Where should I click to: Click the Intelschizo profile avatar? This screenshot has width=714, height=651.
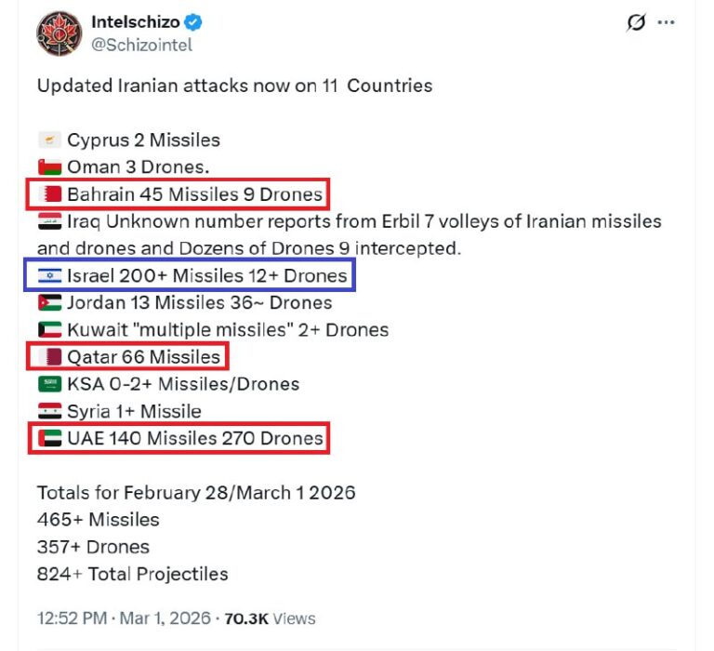click(x=59, y=33)
